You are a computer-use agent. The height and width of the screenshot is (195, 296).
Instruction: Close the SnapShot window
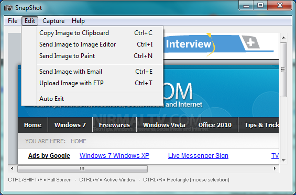pyautogui.click(x=280, y=6)
